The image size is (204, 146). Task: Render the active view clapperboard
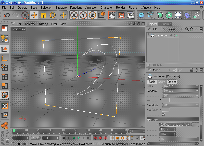point(112,15)
